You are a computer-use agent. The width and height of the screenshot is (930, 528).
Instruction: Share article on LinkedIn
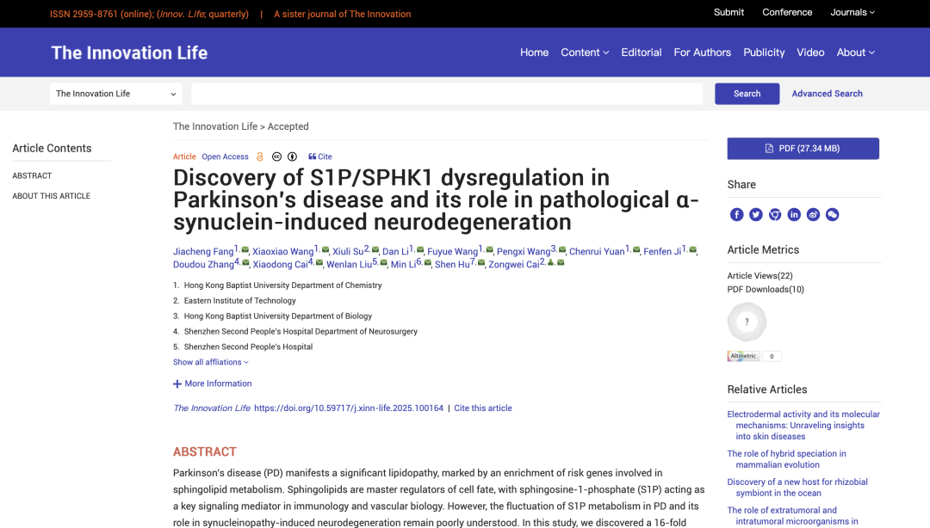click(x=794, y=214)
